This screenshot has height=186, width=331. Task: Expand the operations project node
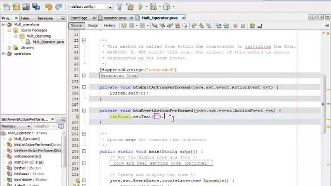pyautogui.click(x=3, y=54)
